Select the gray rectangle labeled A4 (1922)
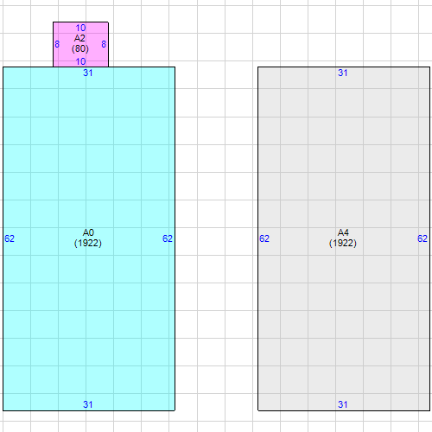The width and height of the screenshot is (432, 432). (344, 238)
